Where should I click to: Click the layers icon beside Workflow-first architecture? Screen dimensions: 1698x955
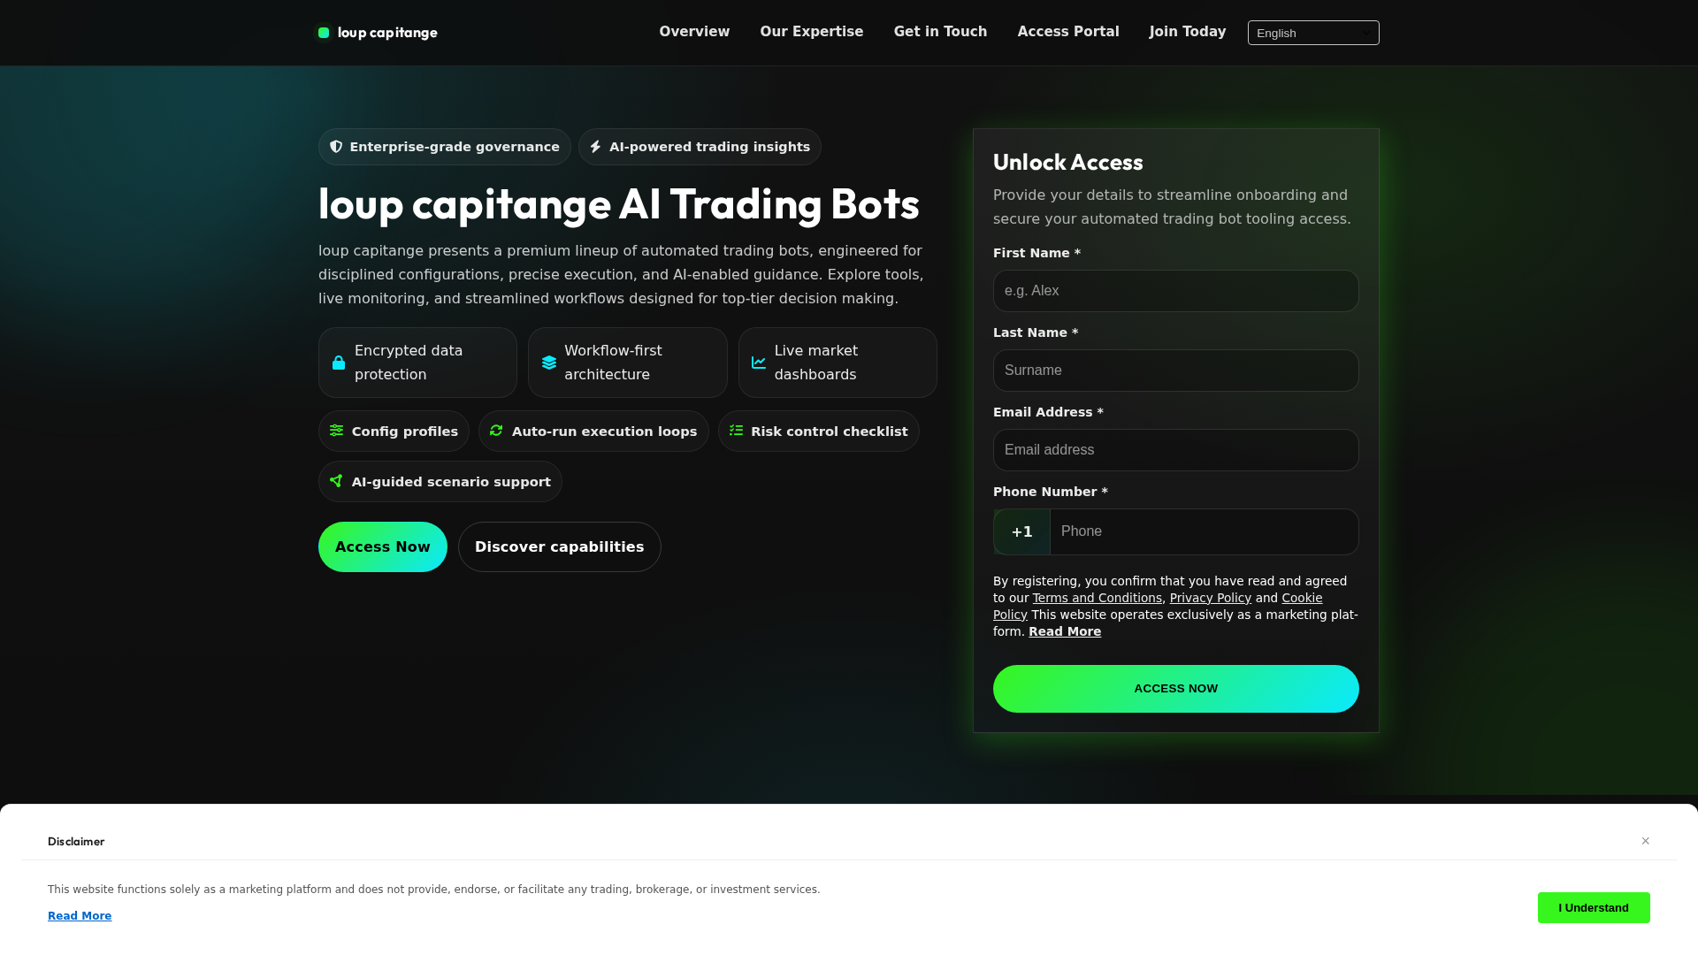549,363
